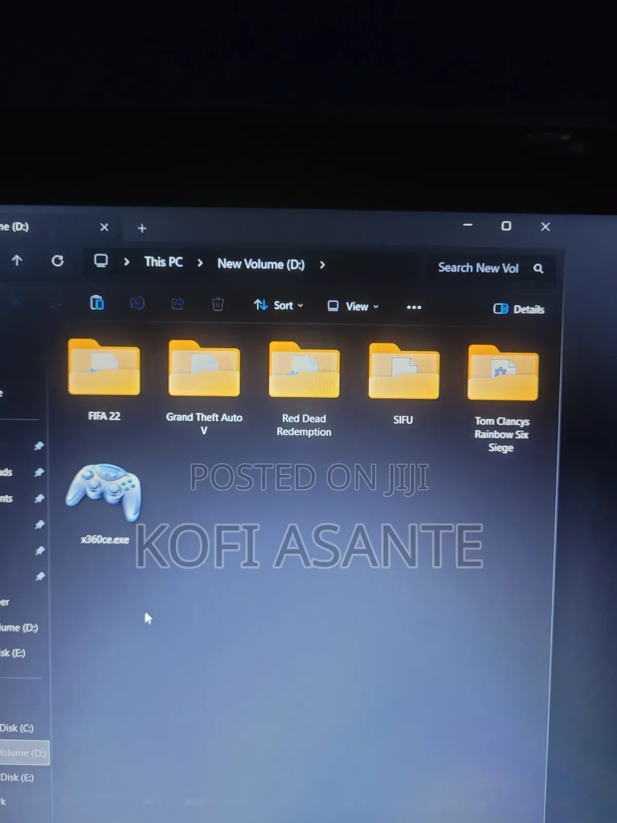This screenshot has height=823, width=617.
Task: Open Tom Clancys Rainbow Six Siege folder
Action: point(502,399)
